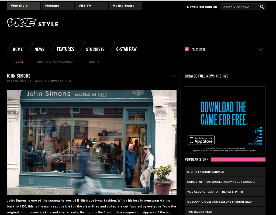The image size is (276, 215).
Task: Open the John Simons article title
Action: click(x=19, y=76)
